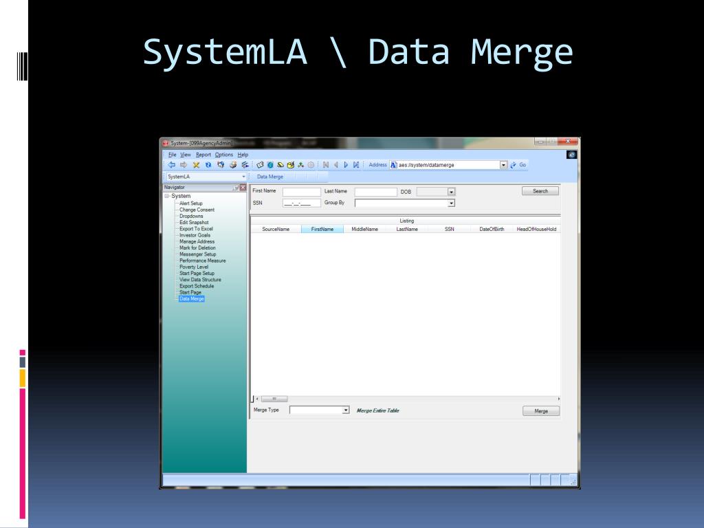This screenshot has height=528, width=704.
Task: Click the greyed-out round toolbar icon
Action: click(x=311, y=165)
